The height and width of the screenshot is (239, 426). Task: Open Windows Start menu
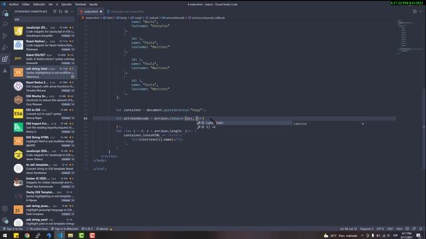coord(5,236)
